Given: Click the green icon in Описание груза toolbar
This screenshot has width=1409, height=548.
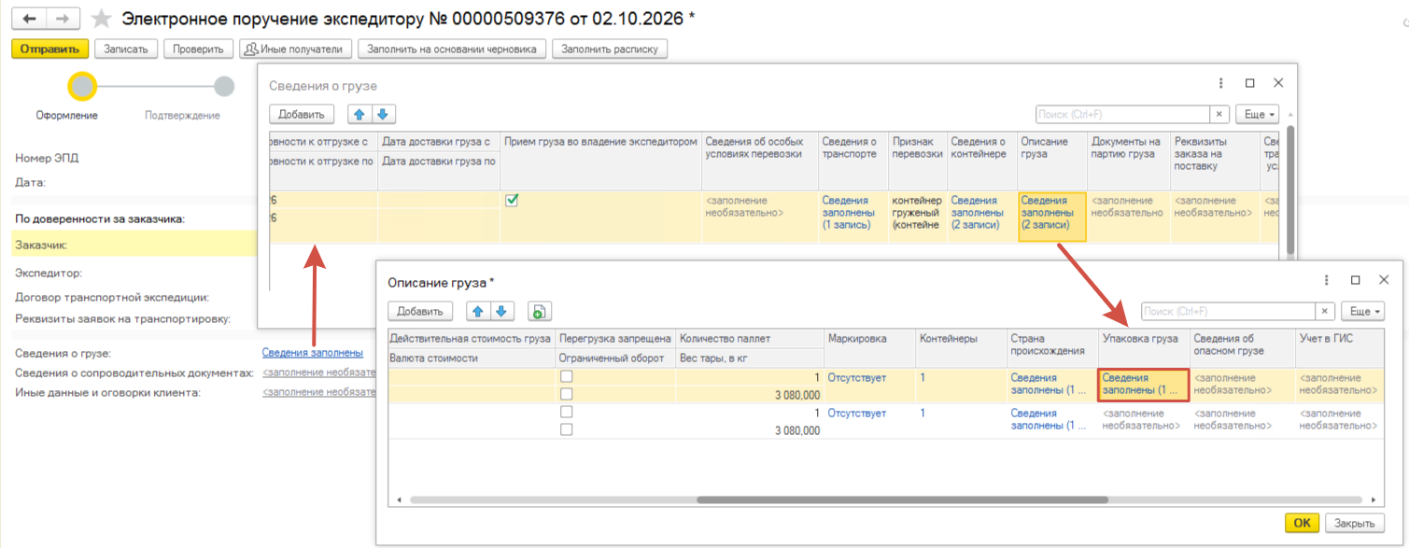Looking at the screenshot, I should tap(539, 311).
